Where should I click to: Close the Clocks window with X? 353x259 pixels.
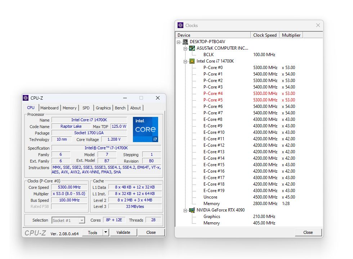pos(318,25)
